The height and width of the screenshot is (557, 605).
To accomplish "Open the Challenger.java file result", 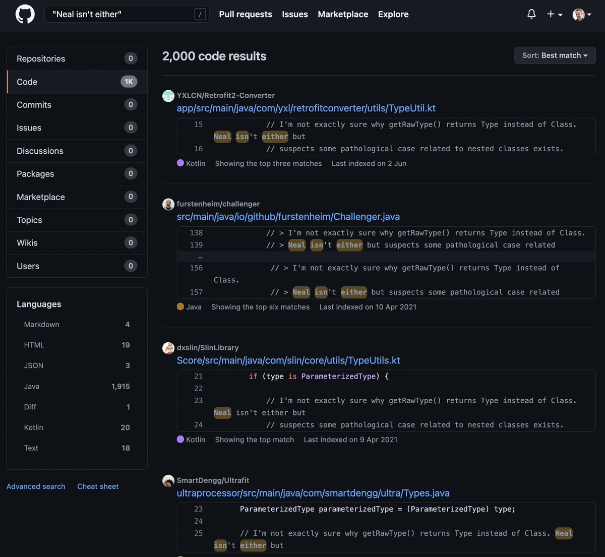I will tap(288, 216).
